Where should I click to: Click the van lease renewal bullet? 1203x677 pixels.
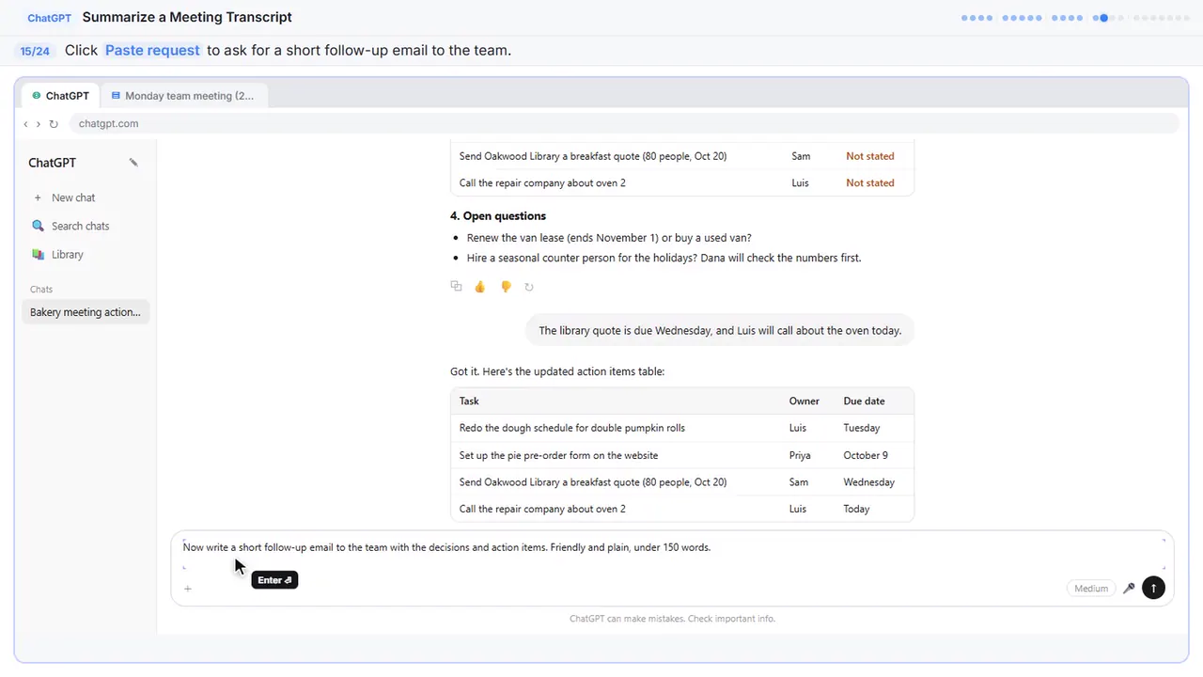[x=609, y=238]
